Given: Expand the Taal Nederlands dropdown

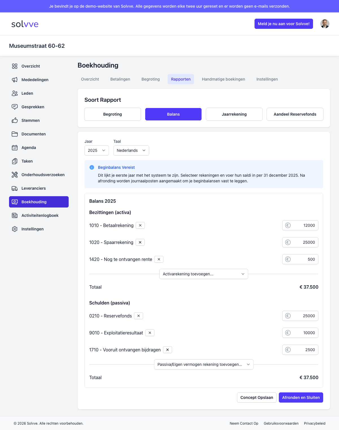Looking at the screenshot, I should 131,150.
